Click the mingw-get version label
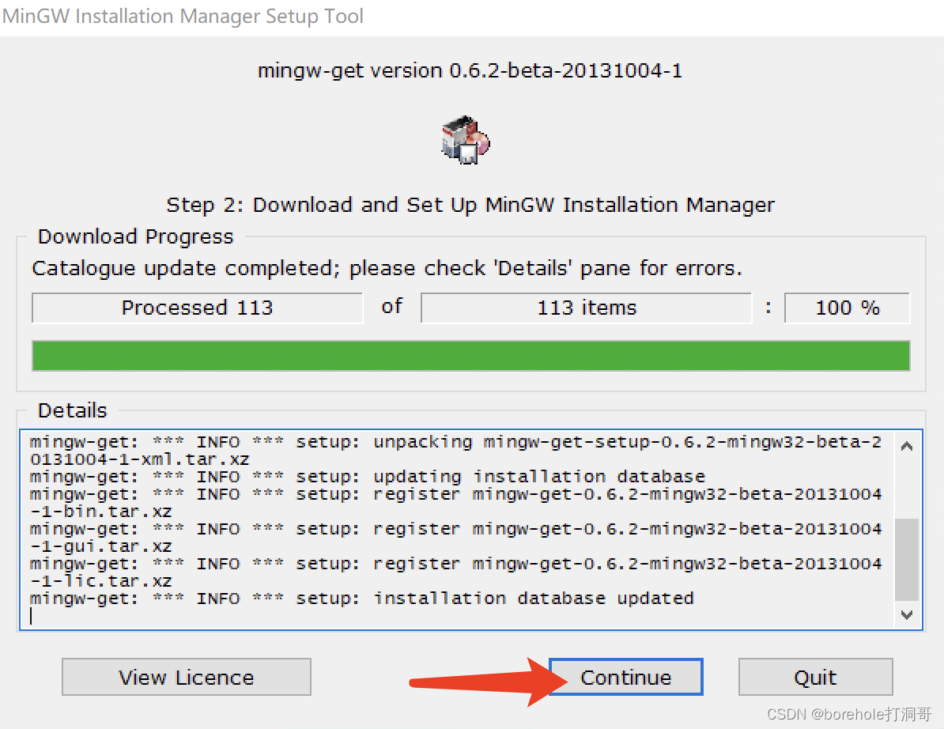 pyautogui.click(x=470, y=71)
